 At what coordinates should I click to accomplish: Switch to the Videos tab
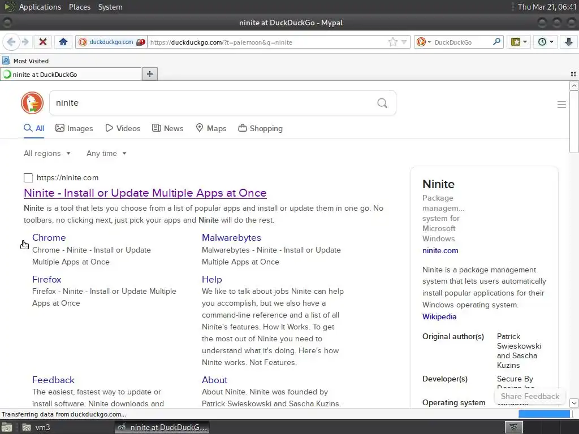(123, 128)
